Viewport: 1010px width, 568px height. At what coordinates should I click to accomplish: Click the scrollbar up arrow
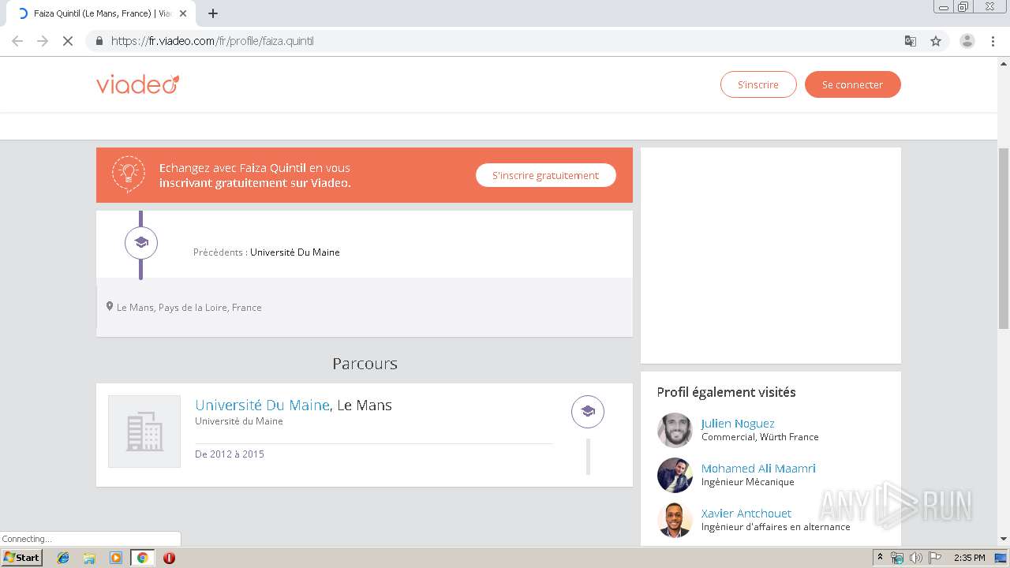click(x=1004, y=63)
